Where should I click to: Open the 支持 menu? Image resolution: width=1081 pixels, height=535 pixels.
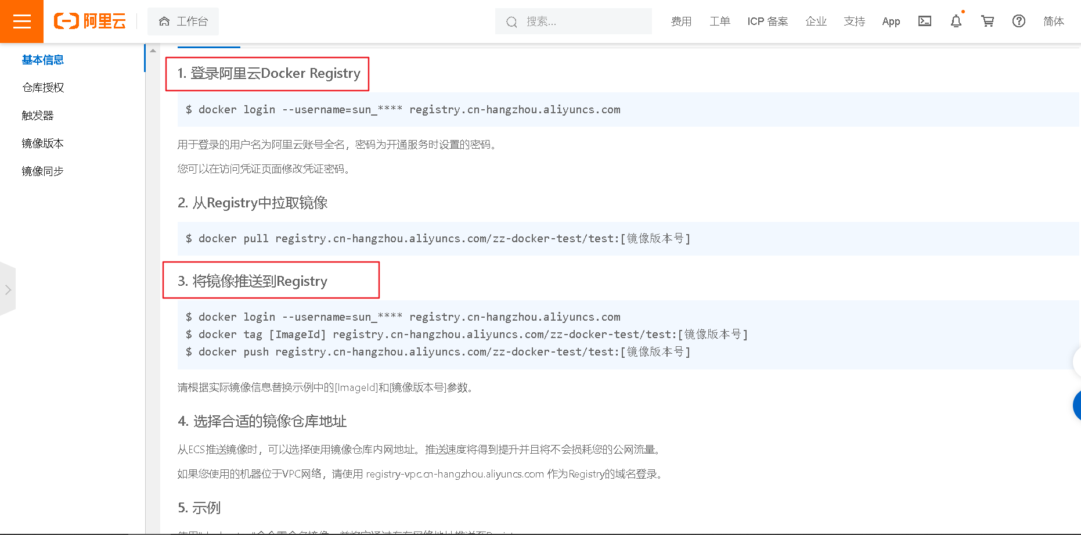[855, 21]
